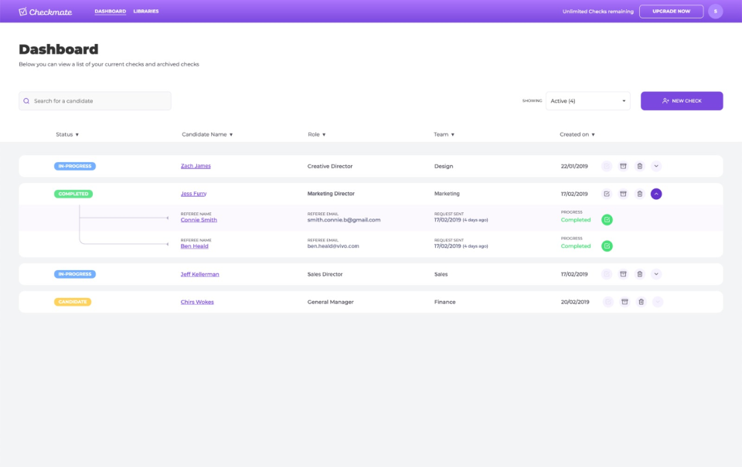Image resolution: width=742 pixels, height=467 pixels.
Task: Click the search magnifier icon
Action: click(x=26, y=100)
